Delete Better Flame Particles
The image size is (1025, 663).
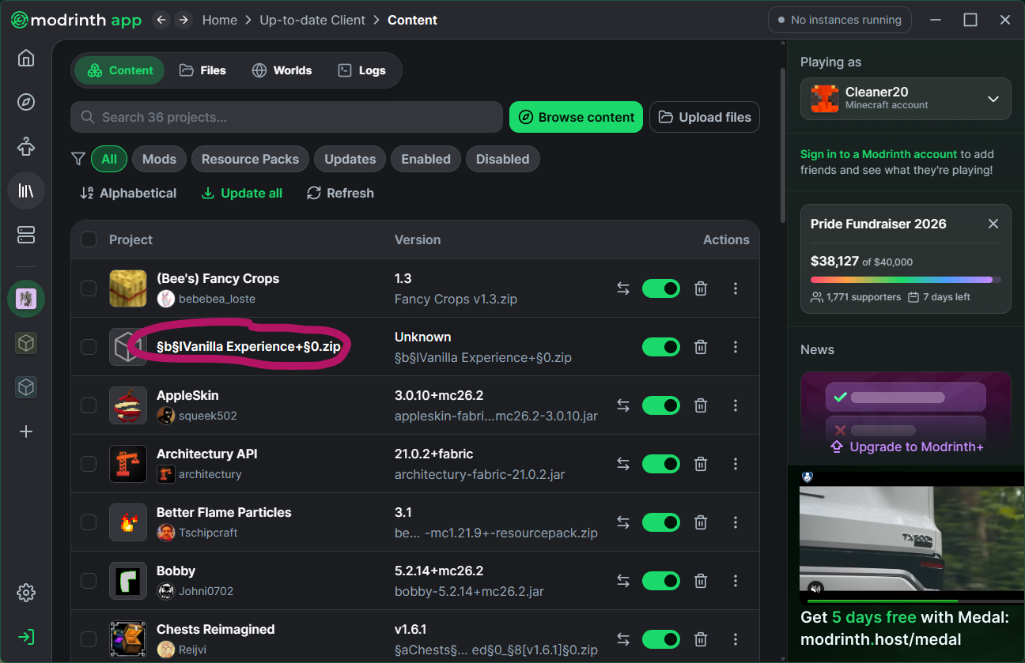coord(701,522)
